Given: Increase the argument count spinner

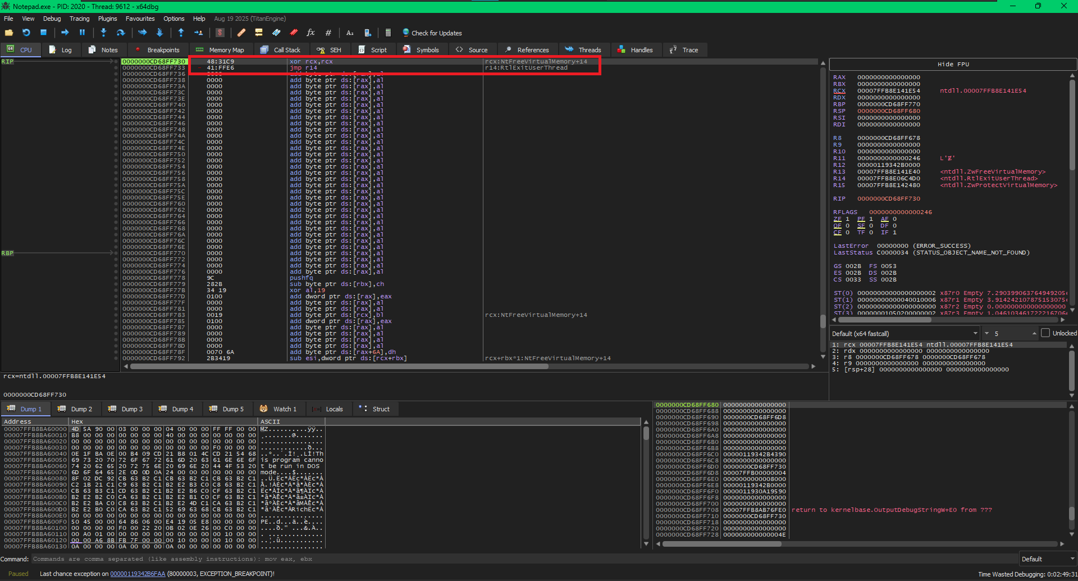Looking at the screenshot, I should (1034, 332).
